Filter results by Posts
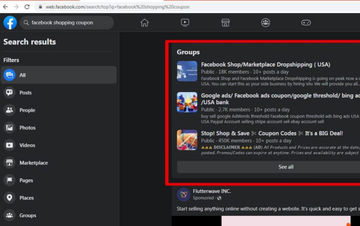 coord(59,92)
